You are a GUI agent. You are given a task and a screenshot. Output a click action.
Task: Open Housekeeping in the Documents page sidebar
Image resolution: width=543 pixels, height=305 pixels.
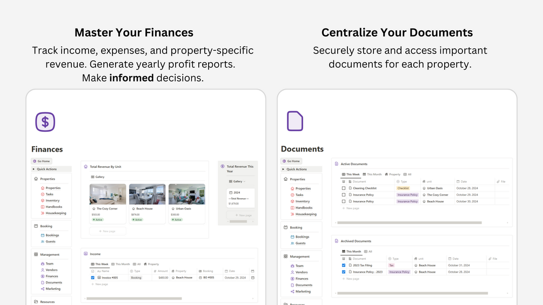pyautogui.click(x=304, y=214)
